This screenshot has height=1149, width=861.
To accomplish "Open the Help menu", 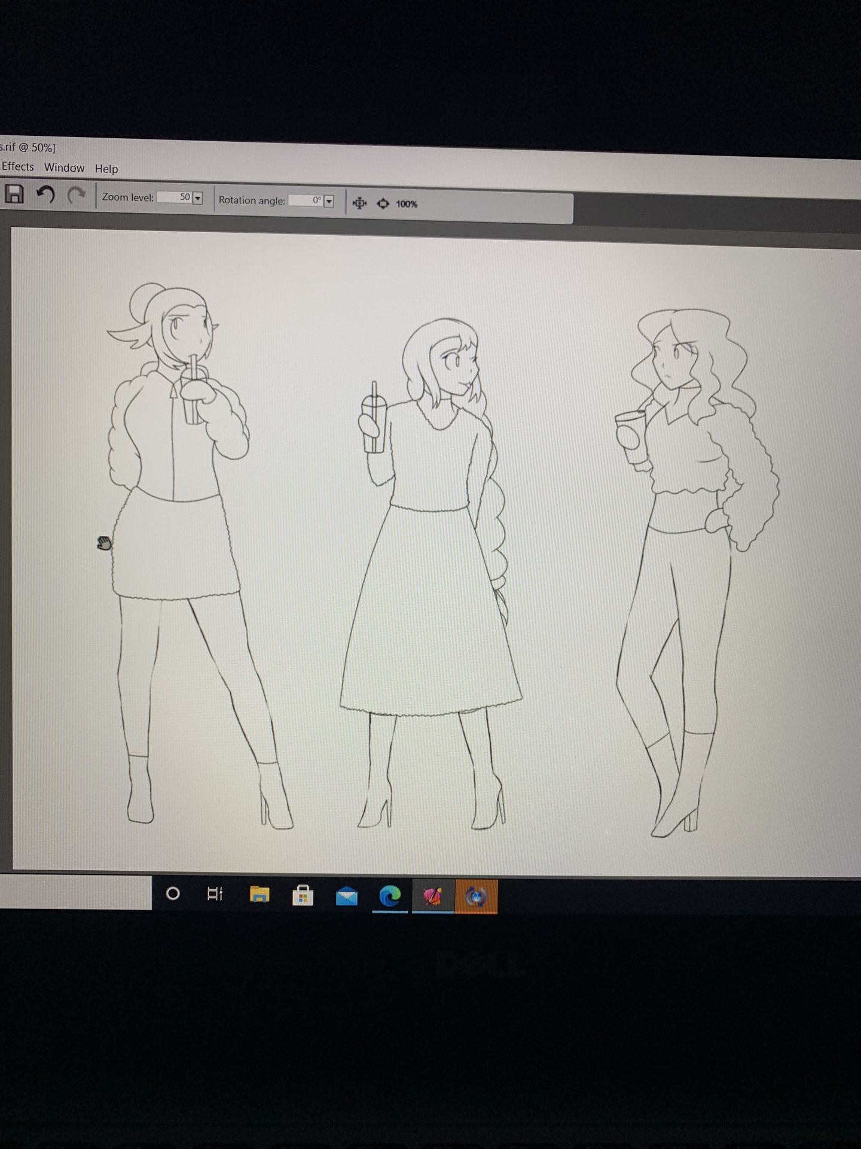I will [x=106, y=169].
